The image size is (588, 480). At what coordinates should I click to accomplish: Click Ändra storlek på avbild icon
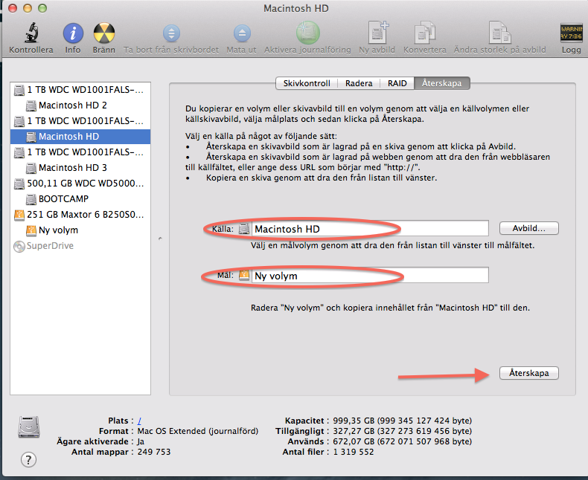point(500,33)
